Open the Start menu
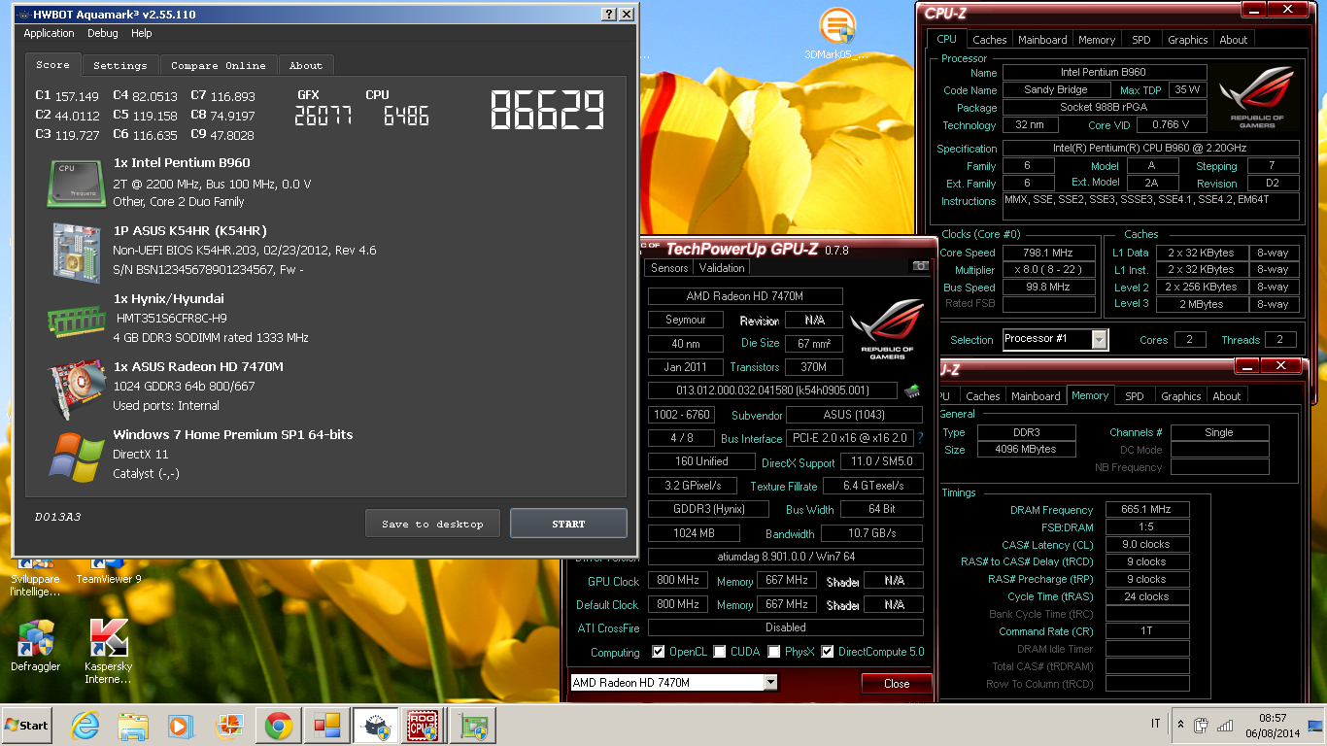Image resolution: width=1327 pixels, height=746 pixels. pos(27,725)
